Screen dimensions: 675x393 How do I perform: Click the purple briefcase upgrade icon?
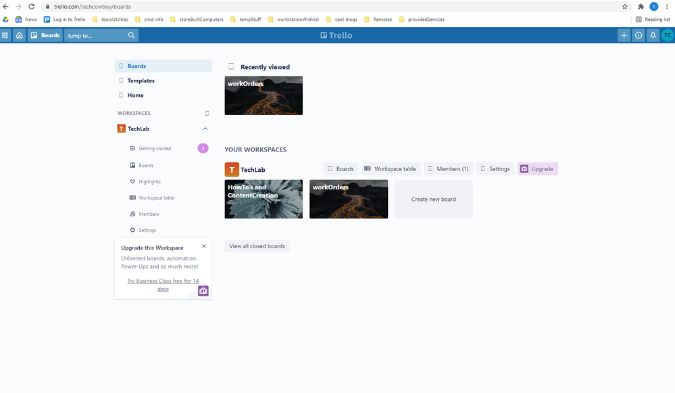203,291
